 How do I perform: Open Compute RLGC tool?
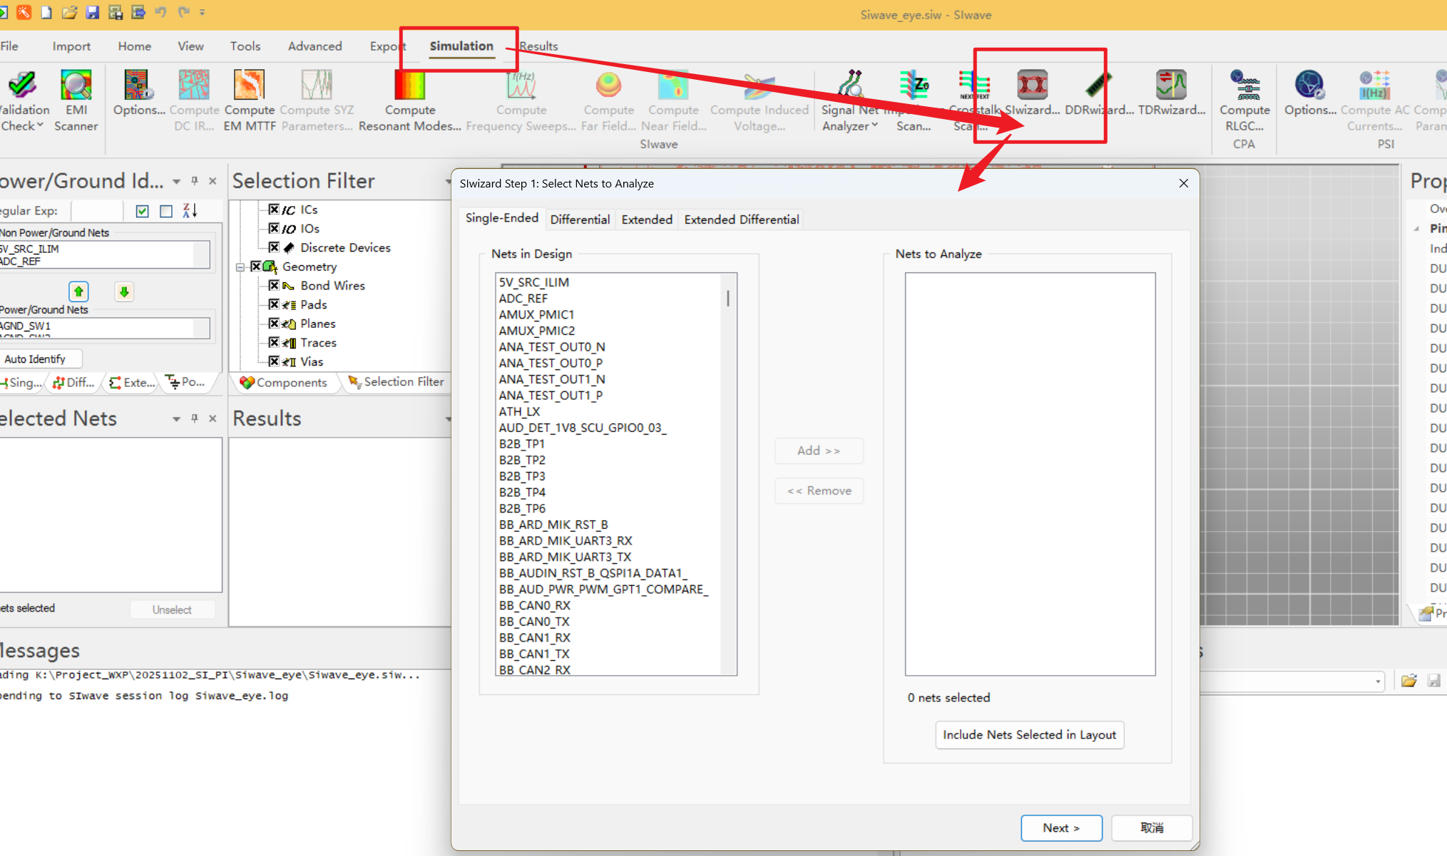tap(1244, 86)
